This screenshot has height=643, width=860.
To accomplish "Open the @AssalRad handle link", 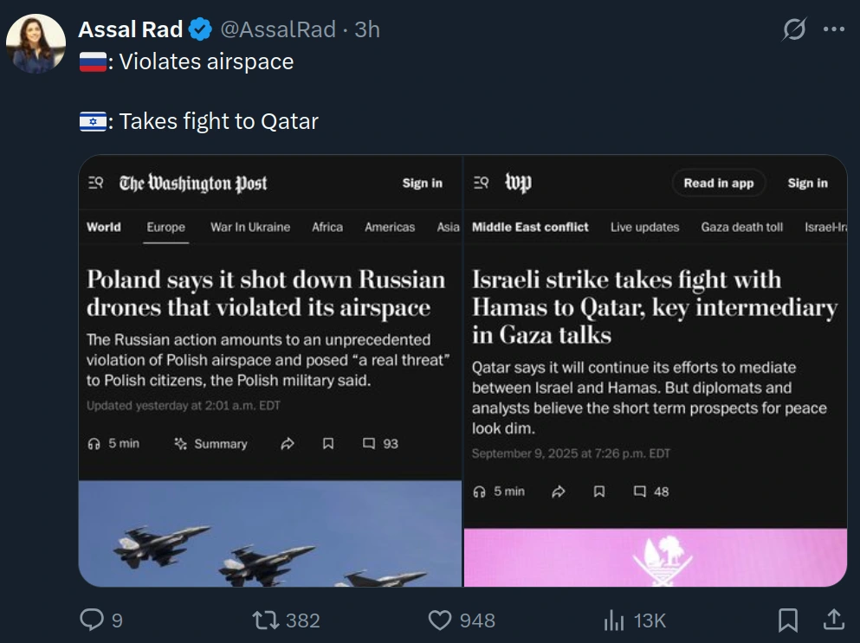I will [278, 29].
